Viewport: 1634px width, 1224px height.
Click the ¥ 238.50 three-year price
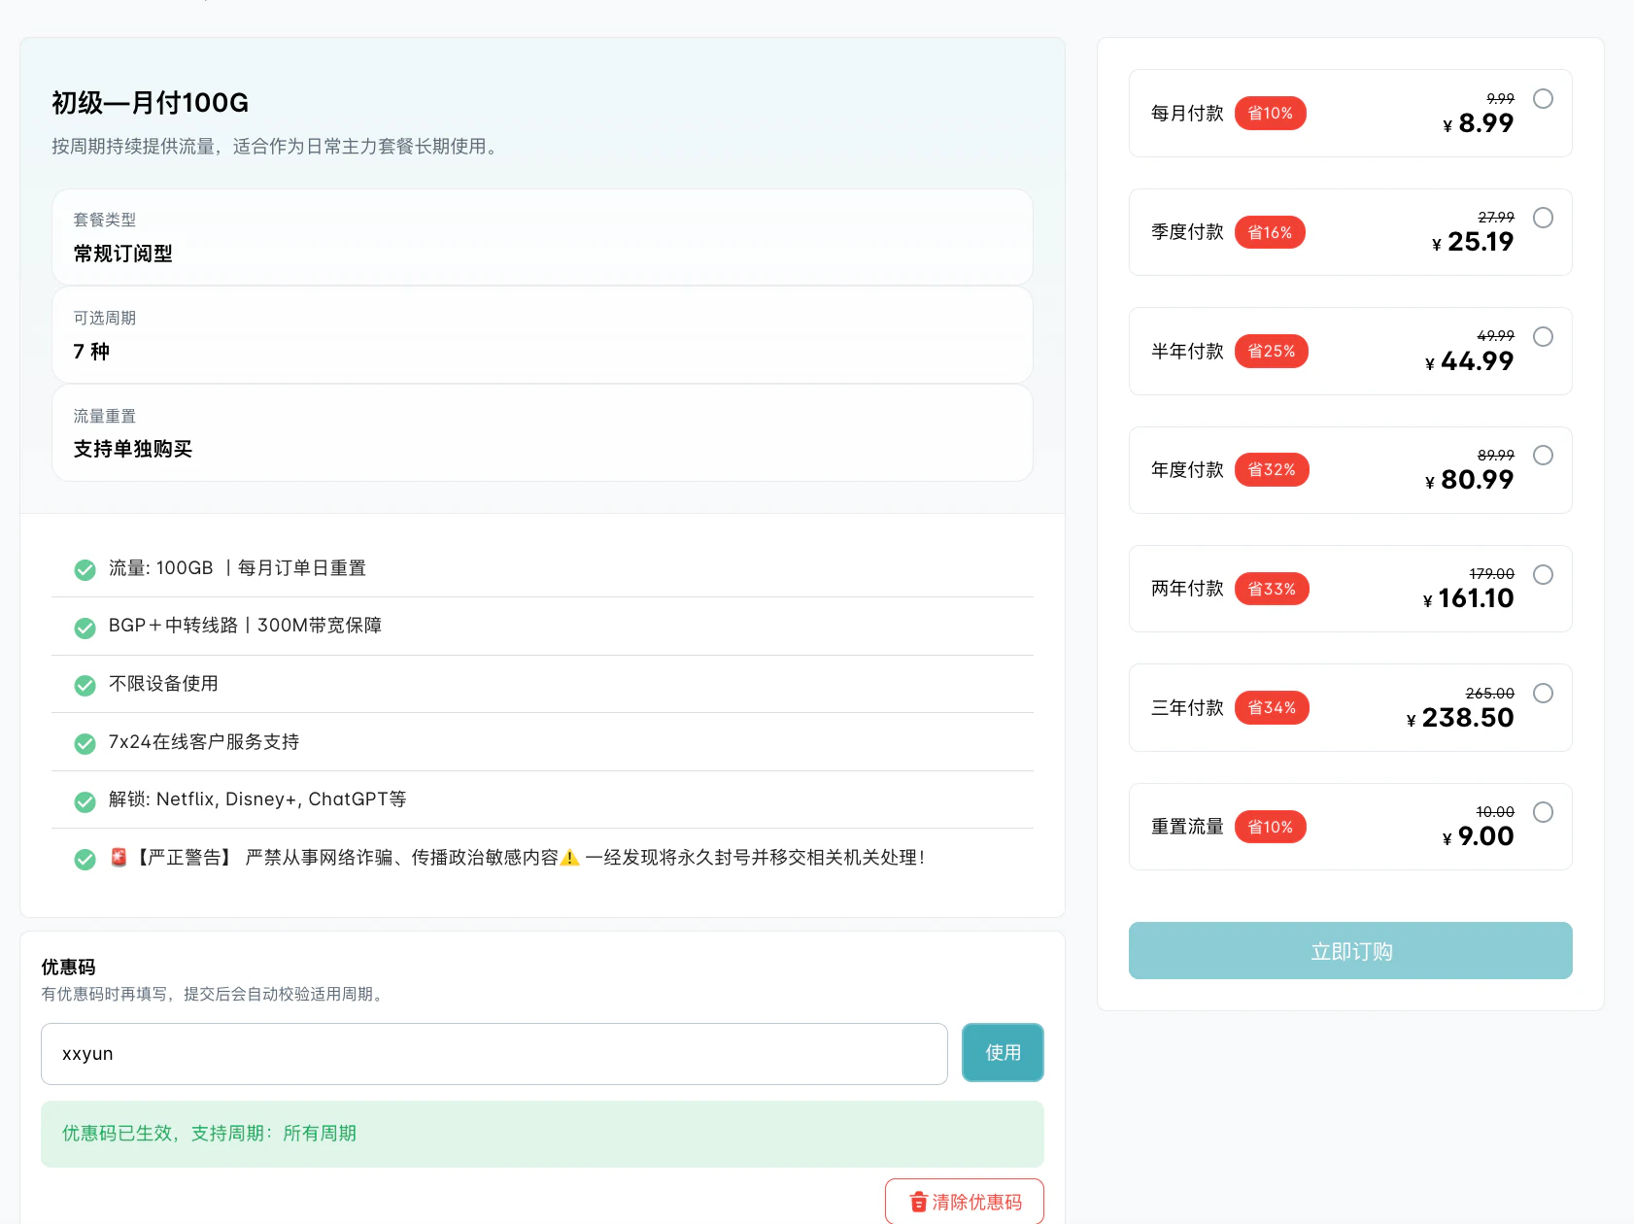coord(1460,718)
